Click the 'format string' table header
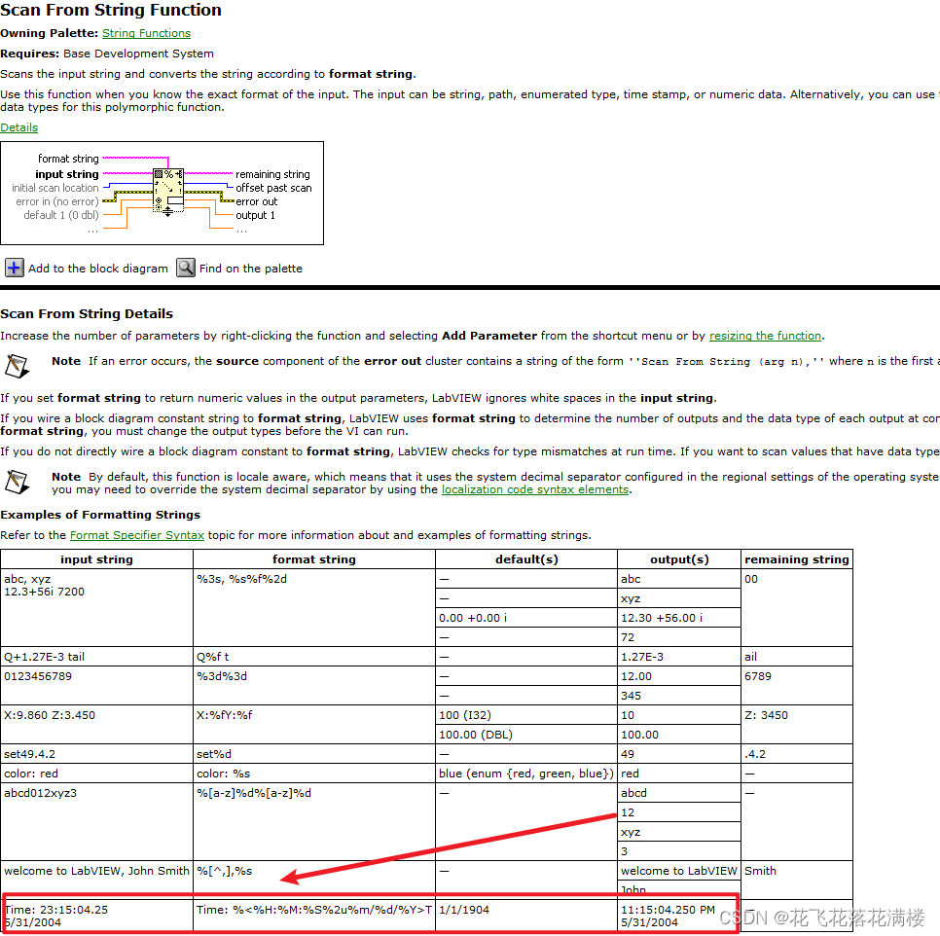Viewport: 940px width, 936px height. coord(314,559)
